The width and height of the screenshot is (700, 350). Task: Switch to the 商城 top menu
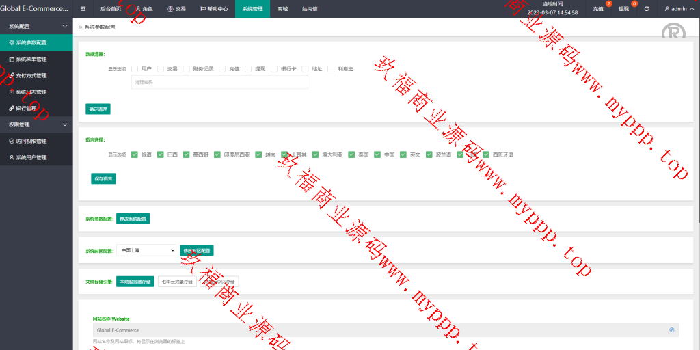pyautogui.click(x=282, y=9)
